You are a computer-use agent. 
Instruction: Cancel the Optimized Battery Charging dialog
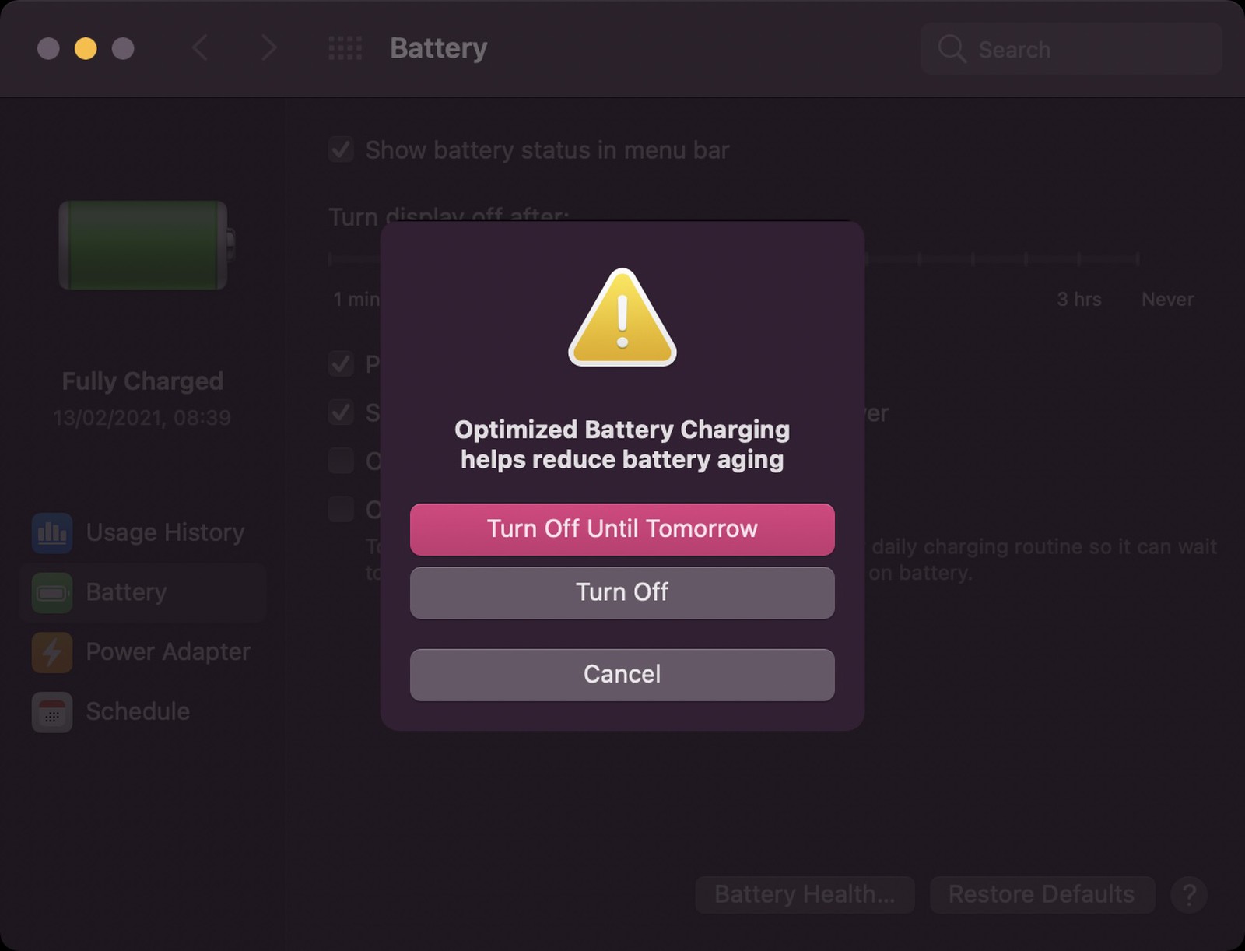pyautogui.click(x=621, y=674)
